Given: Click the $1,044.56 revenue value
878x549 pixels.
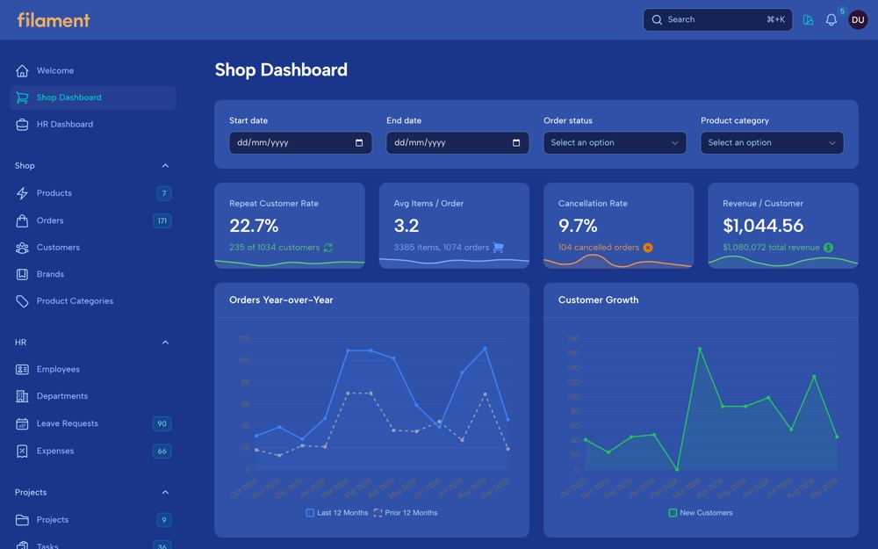Looking at the screenshot, I should (763, 226).
